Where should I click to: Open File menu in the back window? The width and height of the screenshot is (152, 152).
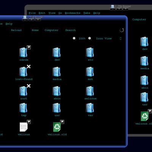[x=32, y=13]
